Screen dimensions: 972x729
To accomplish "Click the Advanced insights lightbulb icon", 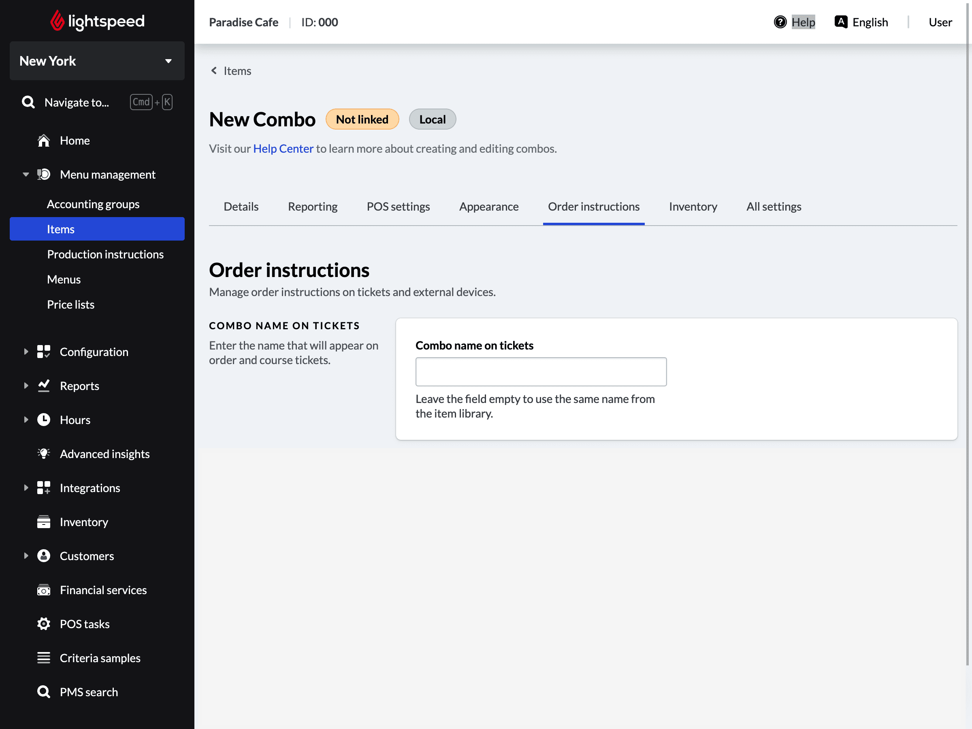I will click(x=43, y=454).
